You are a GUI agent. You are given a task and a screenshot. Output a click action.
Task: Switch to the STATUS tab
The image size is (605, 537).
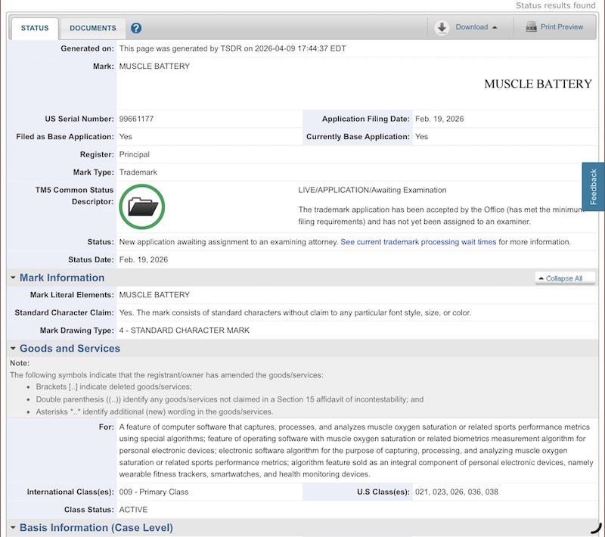coord(35,28)
